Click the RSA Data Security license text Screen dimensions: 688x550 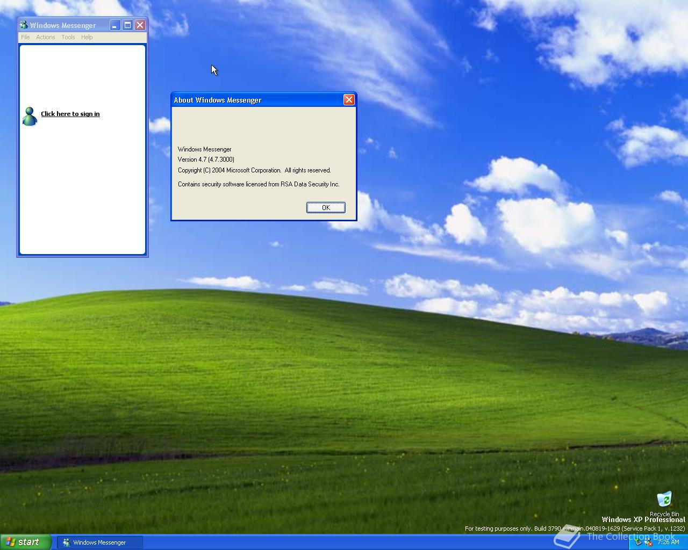[259, 184]
